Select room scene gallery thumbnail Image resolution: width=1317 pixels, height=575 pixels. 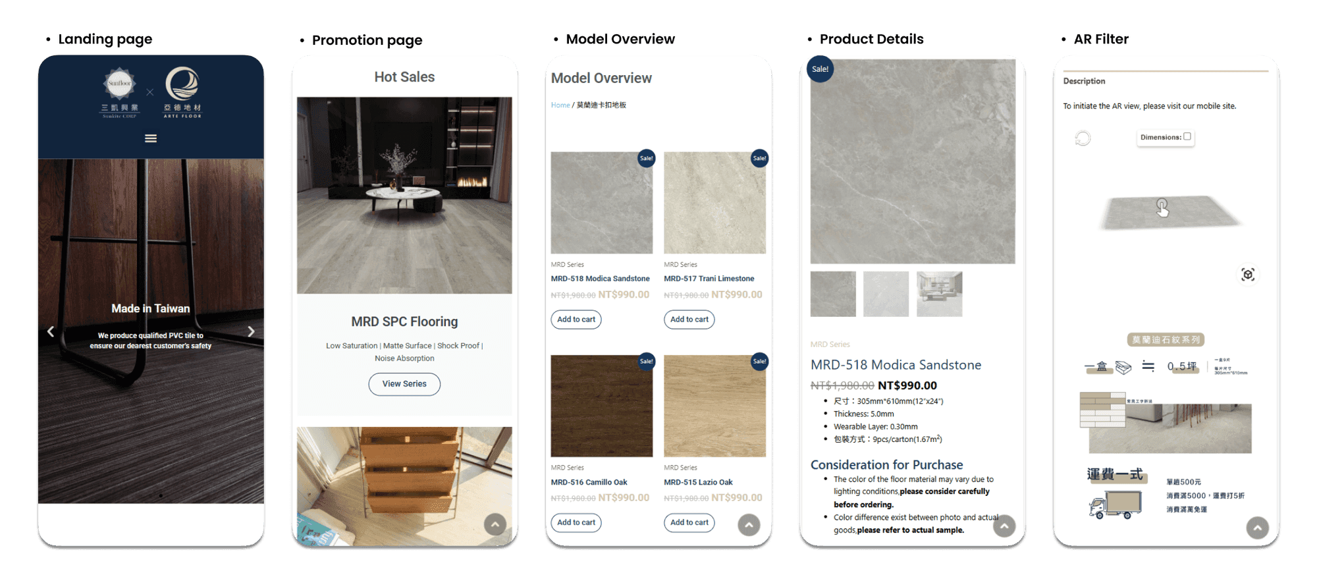(x=940, y=294)
